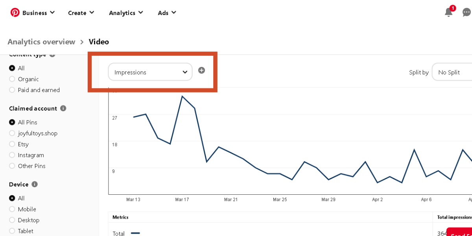Click the Mar 17 peak on chart line
The height and width of the screenshot is (236, 472).
click(x=182, y=96)
